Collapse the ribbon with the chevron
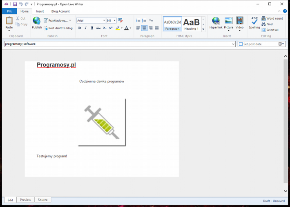The width and height of the screenshot is (290, 207). 279,11
